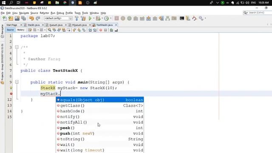Click the Profile Project clock icon
Image resolution: width=272 pixels, height=153 pixels.
click(106, 18)
